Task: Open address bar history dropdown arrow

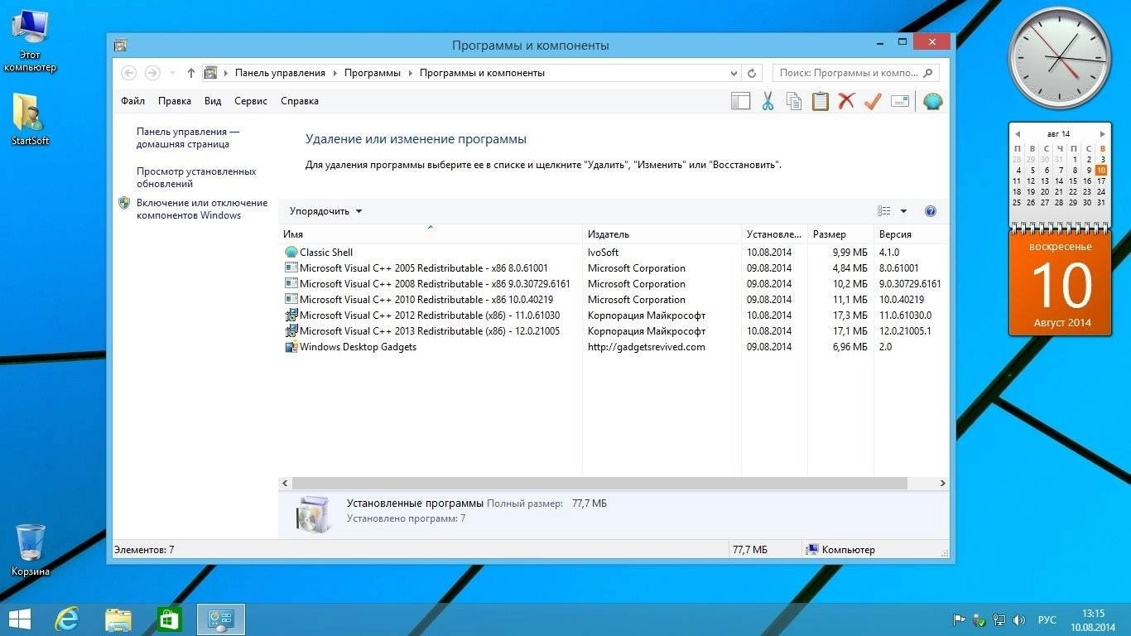Action: click(x=734, y=73)
